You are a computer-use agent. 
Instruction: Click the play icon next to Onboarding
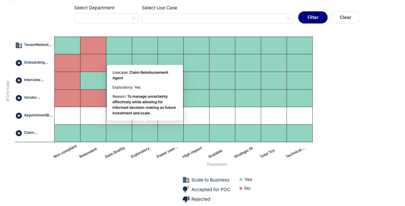pos(19,63)
